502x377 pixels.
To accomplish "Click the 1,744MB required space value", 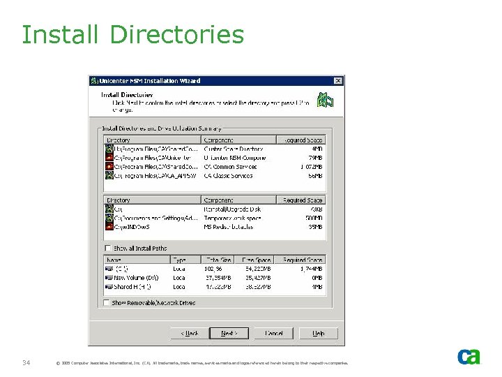I will [311, 269].
